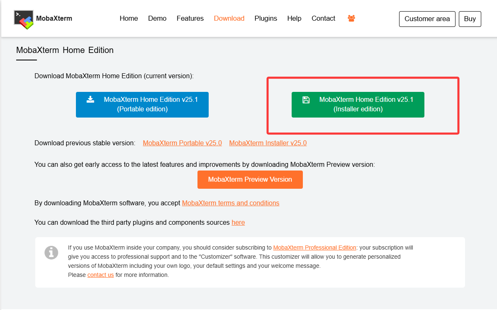Click the floppy disk icon on Installer button
Screen dimensions: 497x310
[x=306, y=100]
